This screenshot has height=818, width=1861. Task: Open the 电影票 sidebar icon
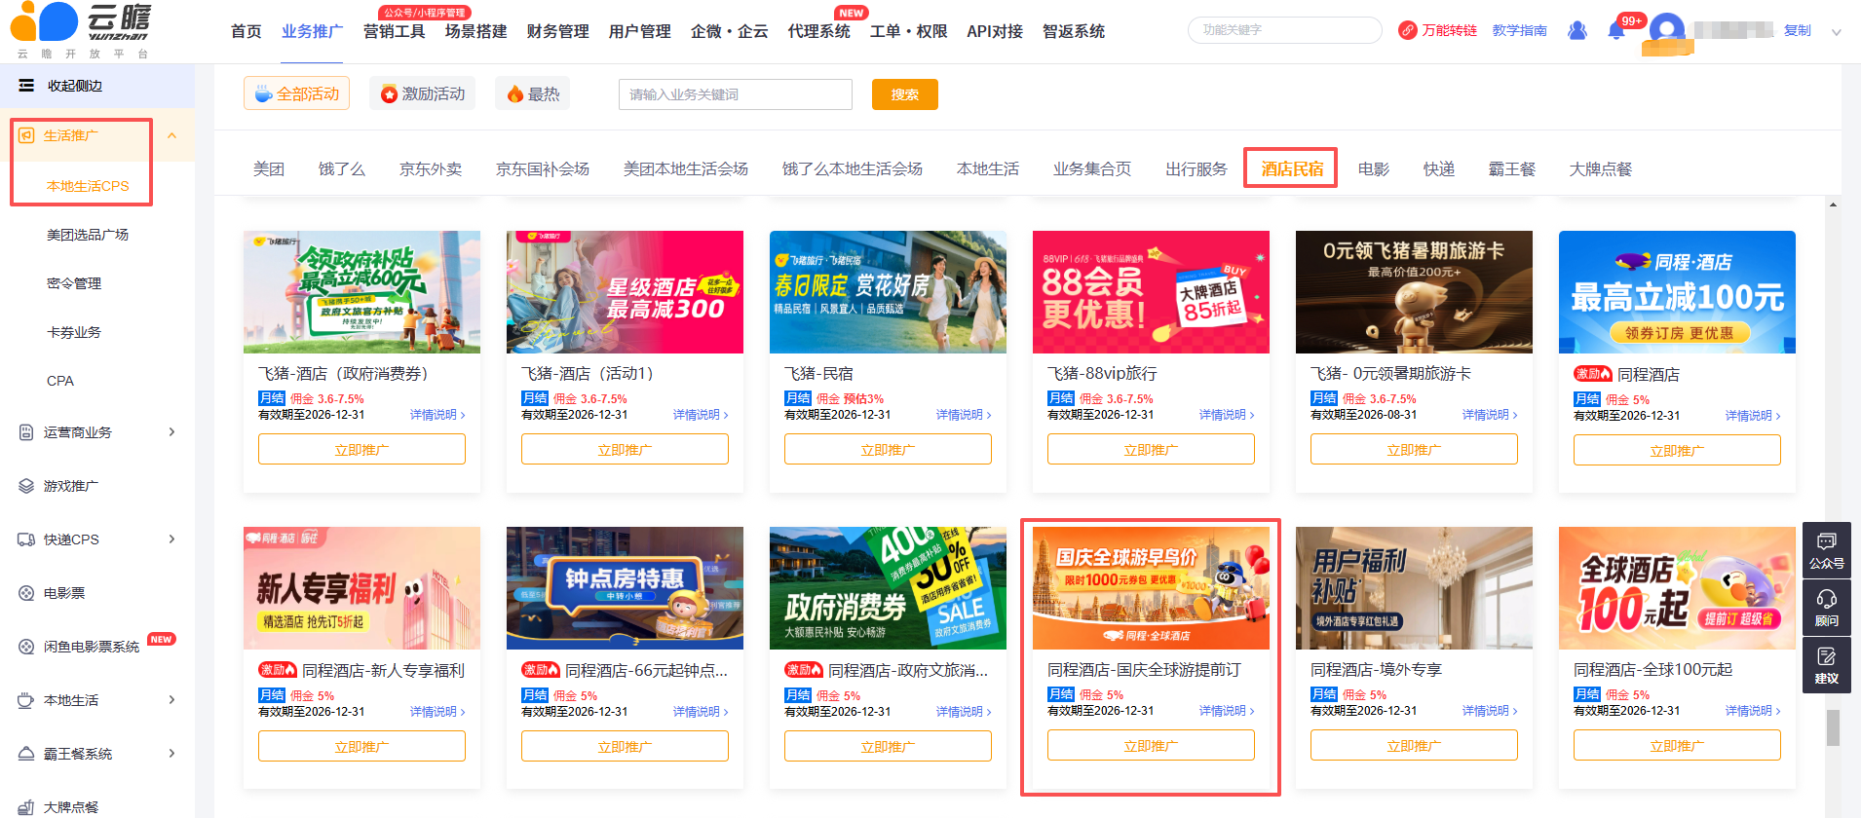point(26,593)
